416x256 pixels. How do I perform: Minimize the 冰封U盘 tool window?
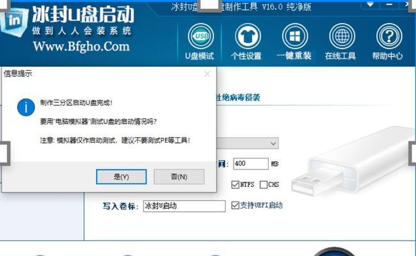tap(389, 4)
